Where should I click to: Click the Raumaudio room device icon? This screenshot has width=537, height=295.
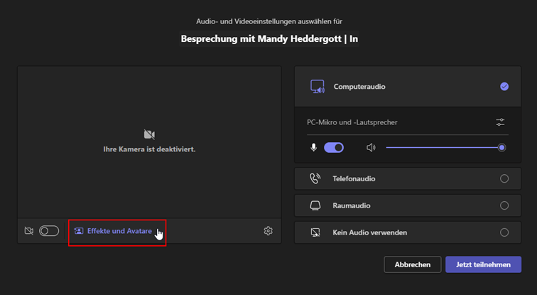click(315, 205)
